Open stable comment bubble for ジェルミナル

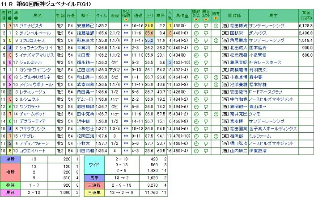[207, 62]
